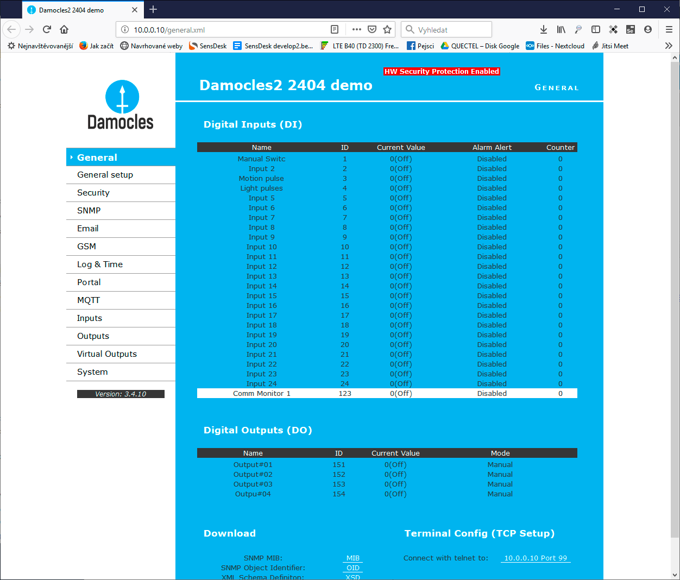This screenshot has height=580, width=680.
Task: Open a new browser tab
Action: [x=153, y=9]
